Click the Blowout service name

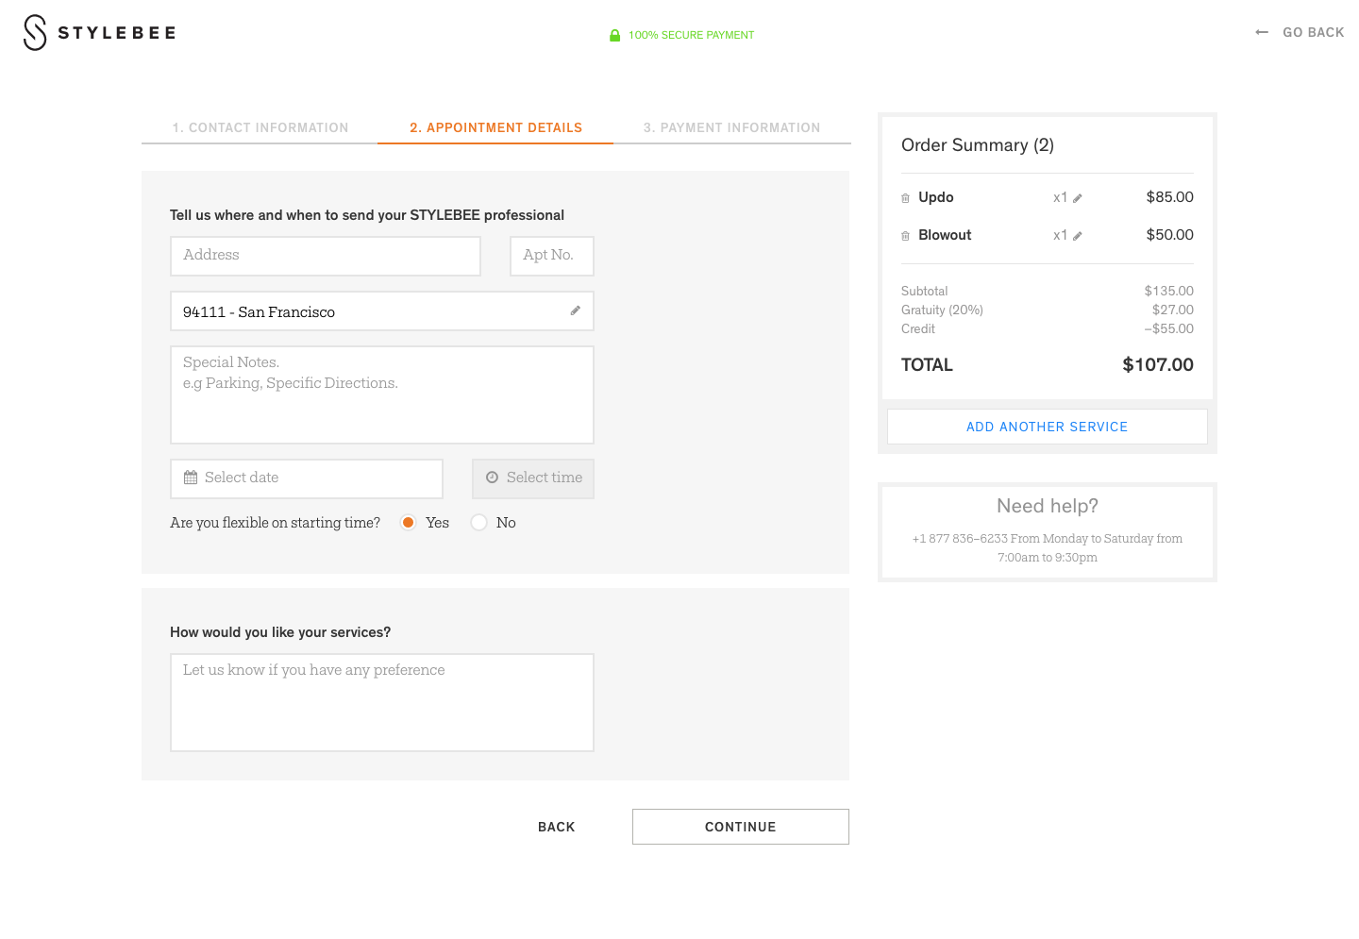point(945,235)
